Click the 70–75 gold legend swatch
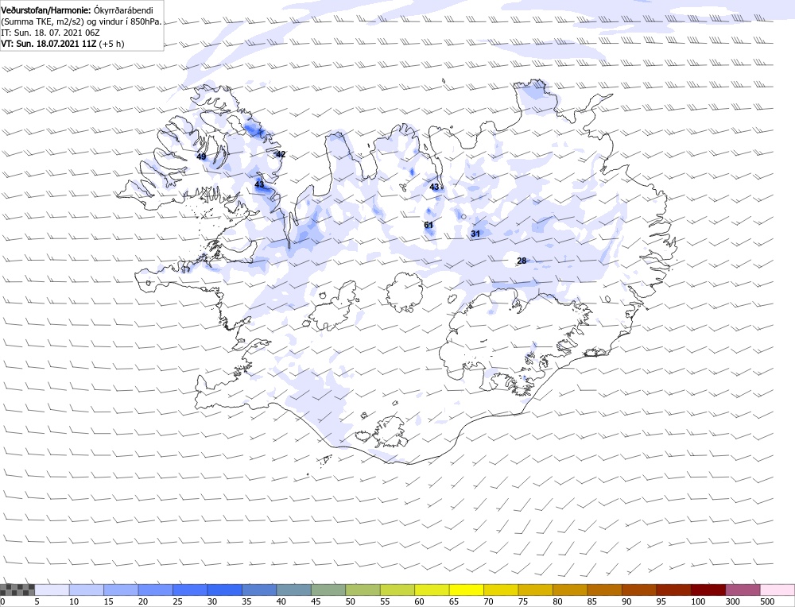The image size is (795, 607). (501, 590)
